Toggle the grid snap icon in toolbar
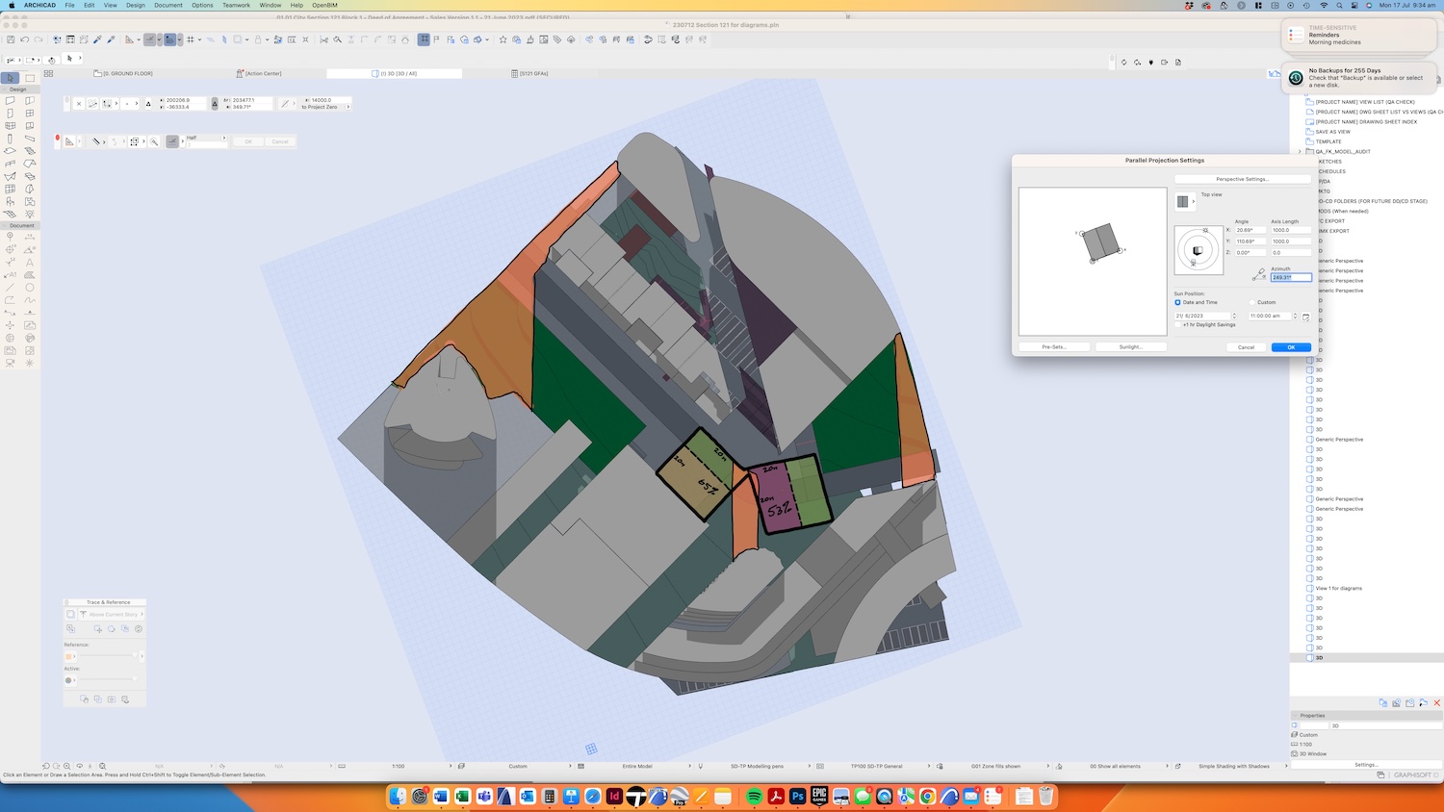The image size is (1444, 812). point(191,39)
